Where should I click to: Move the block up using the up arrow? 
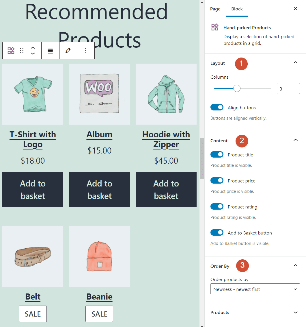click(x=33, y=47)
